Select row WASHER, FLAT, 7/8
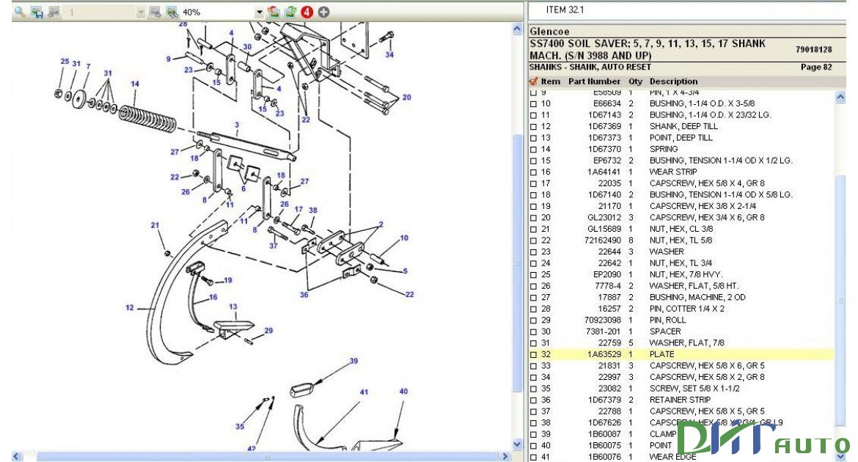This screenshot has height=462, width=858. point(681,343)
